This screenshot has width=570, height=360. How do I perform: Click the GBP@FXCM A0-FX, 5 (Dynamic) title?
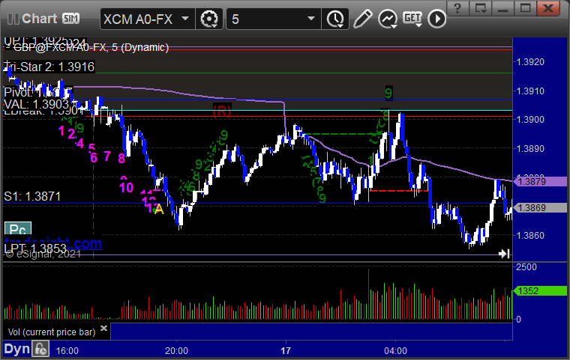tap(87, 48)
